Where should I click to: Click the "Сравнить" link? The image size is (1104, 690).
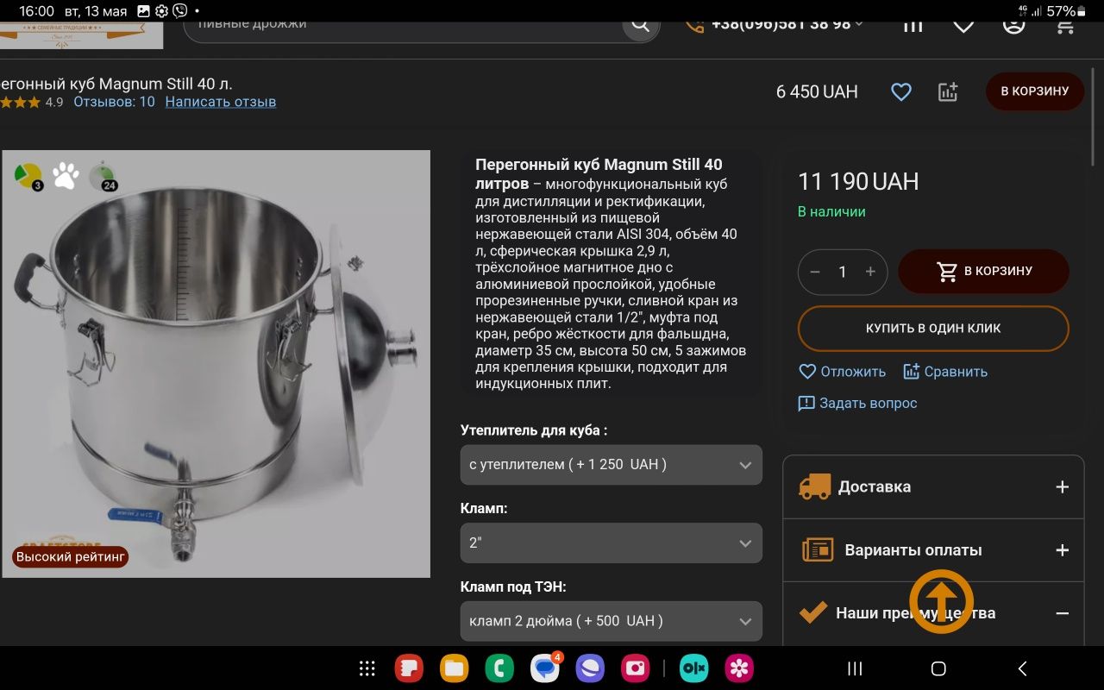[x=945, y=372]
